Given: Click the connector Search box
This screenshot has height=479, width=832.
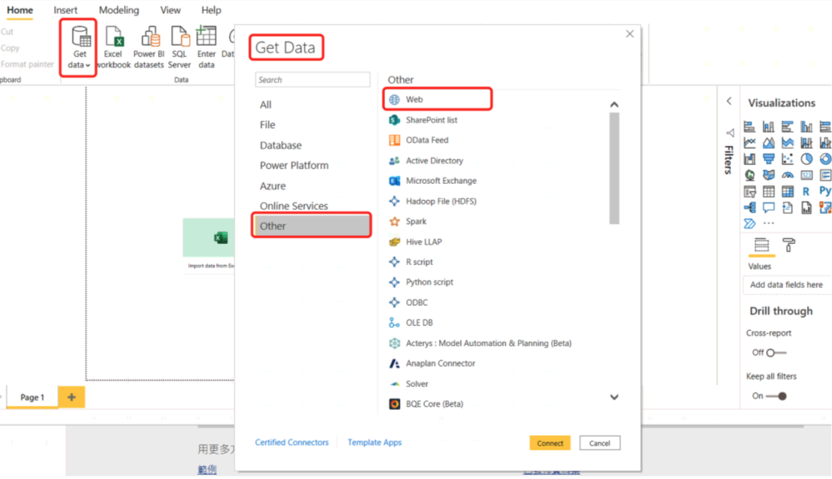Looking at the screenshot, I should pyautogui.click(x=312, y=80).
